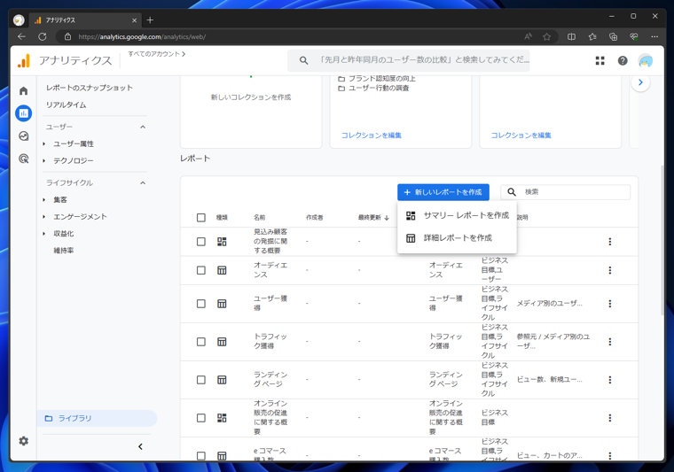Expand the テクノロジー tree item
This screenshot has width=674, height=472.
43,161
